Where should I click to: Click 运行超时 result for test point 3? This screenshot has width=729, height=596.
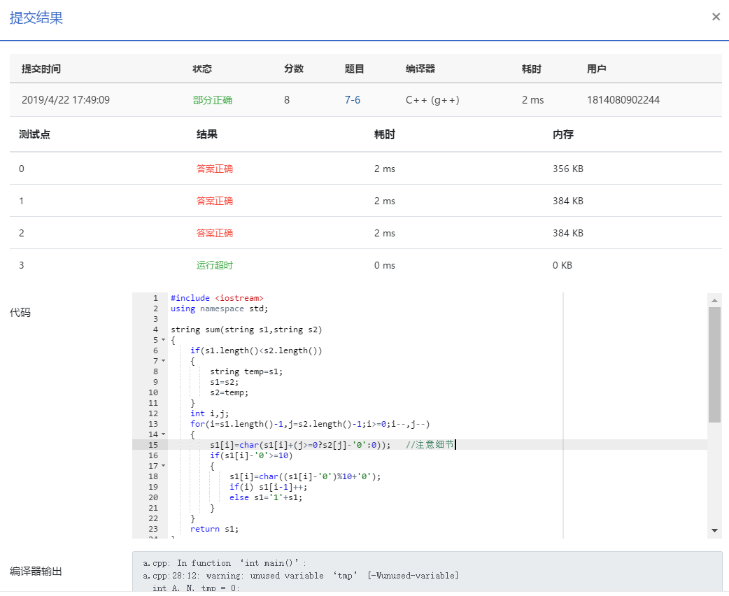[214, 265]
